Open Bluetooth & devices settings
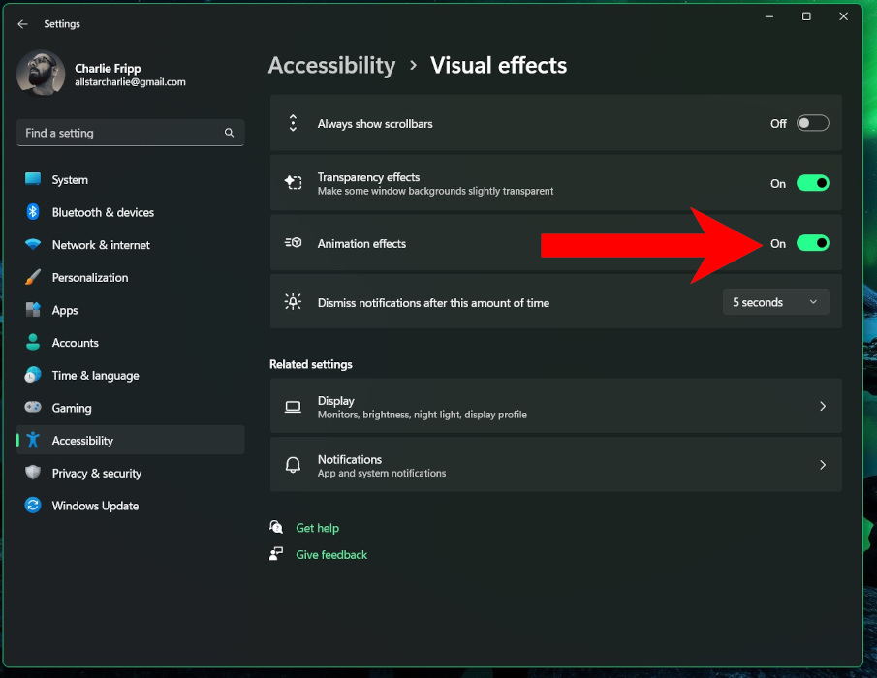 32,212
